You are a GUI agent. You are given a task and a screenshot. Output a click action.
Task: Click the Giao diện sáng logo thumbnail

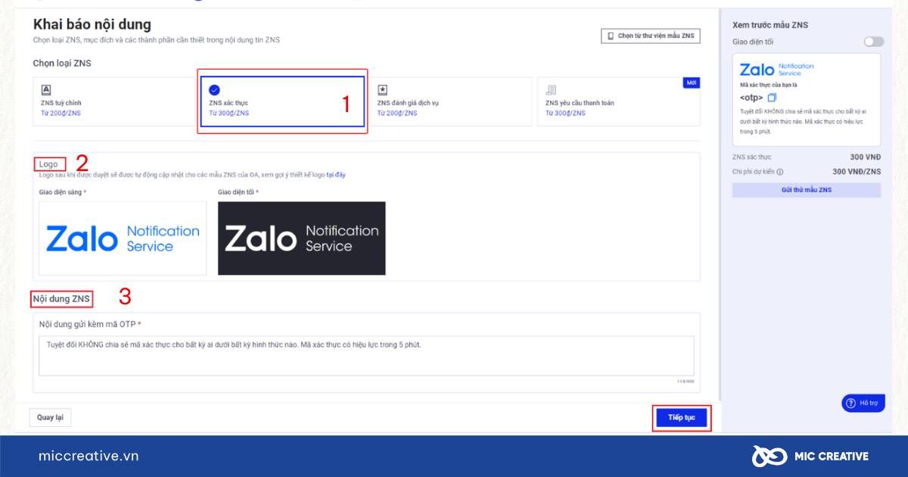tap(123, 238)
